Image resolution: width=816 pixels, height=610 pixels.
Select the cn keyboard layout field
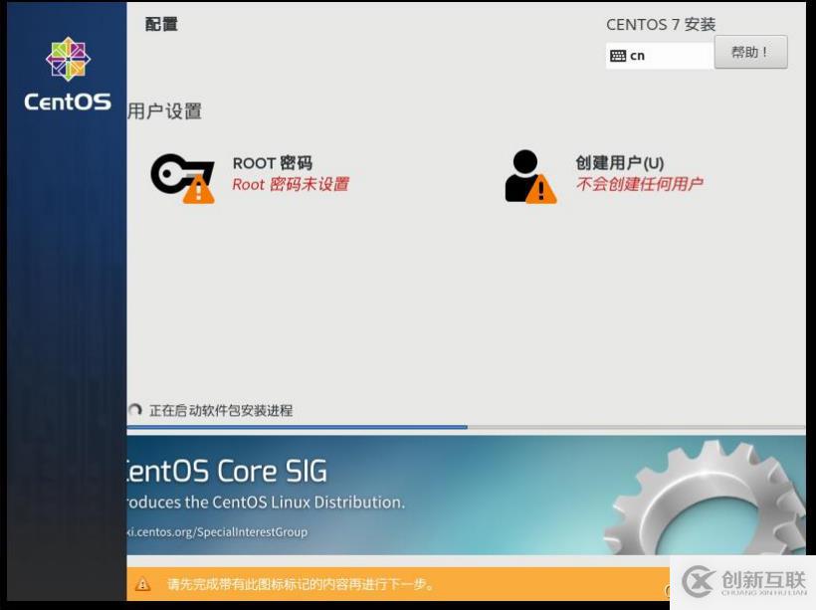pyautogui.click(x=660, y=56)
